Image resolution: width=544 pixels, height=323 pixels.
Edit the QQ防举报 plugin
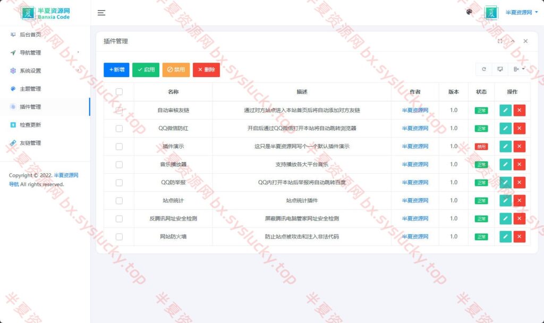506,183
